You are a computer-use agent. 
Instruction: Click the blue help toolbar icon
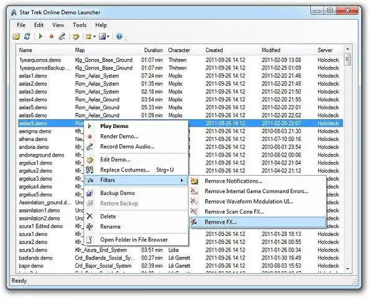119,36
